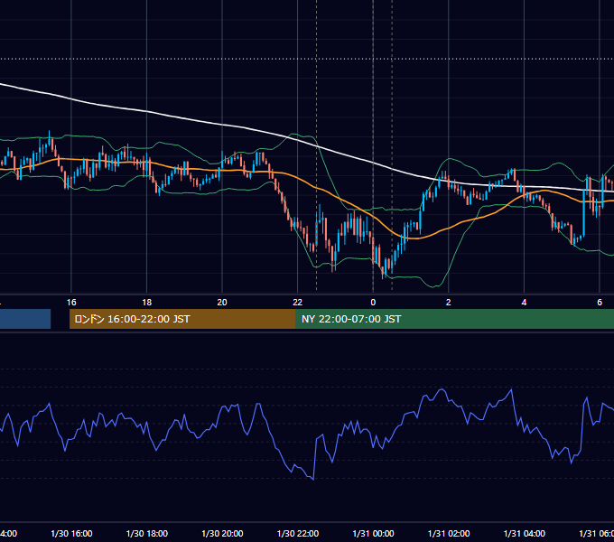Click the blue session bar before London
This screenshot has width=614, height=542.
click(x=25, y=319)
